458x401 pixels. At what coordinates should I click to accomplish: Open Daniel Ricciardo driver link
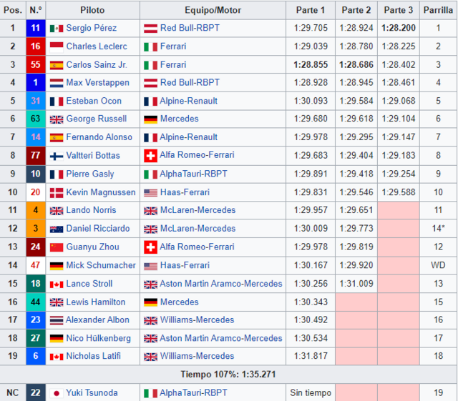[x=98, y=228]
